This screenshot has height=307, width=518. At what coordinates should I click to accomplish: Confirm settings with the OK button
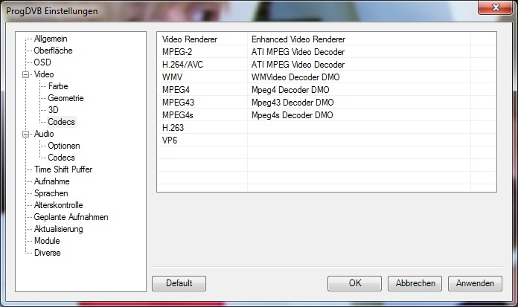tap(354, 283)
